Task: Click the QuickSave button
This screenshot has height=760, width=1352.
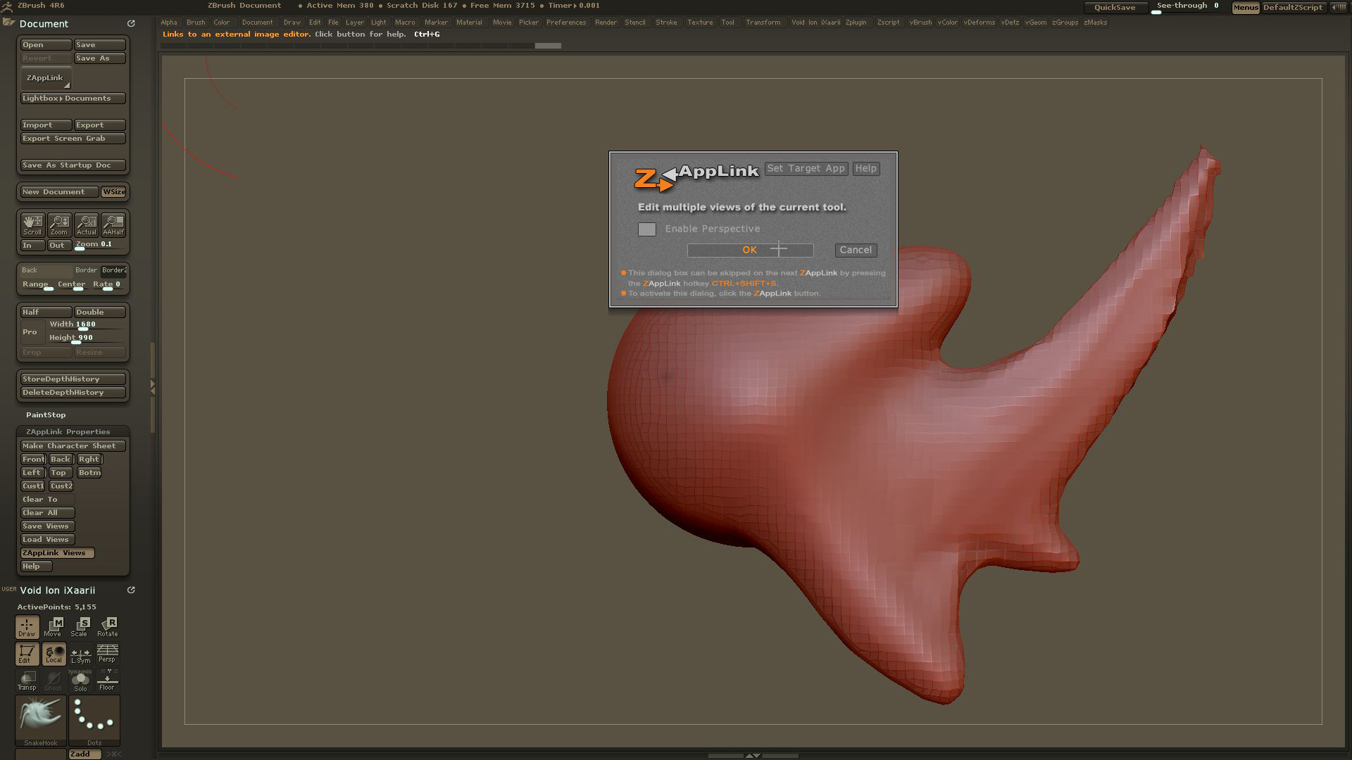Action: tap(1115, 7)
